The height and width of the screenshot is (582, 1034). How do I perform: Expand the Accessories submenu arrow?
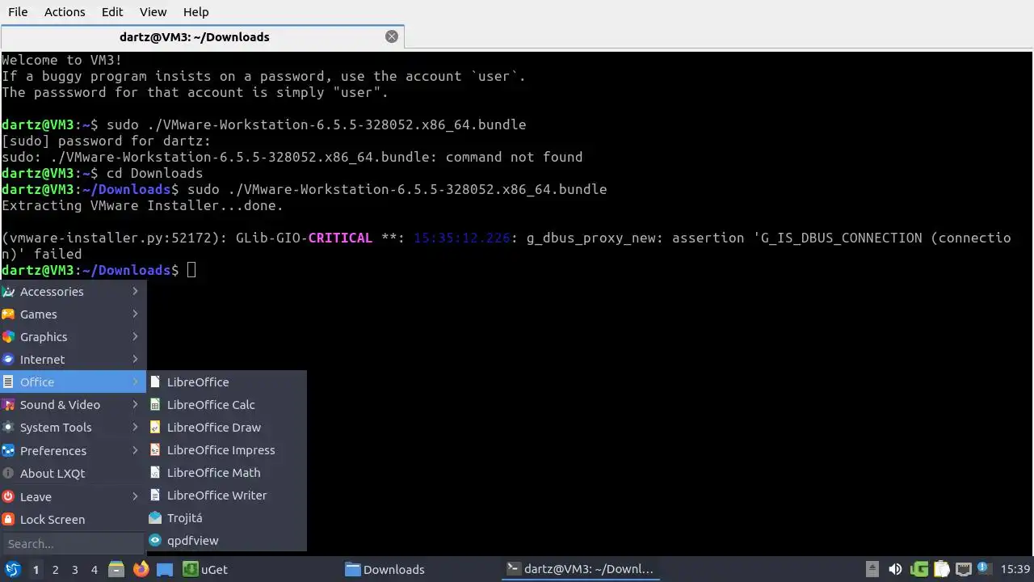(x=136, y=291)
